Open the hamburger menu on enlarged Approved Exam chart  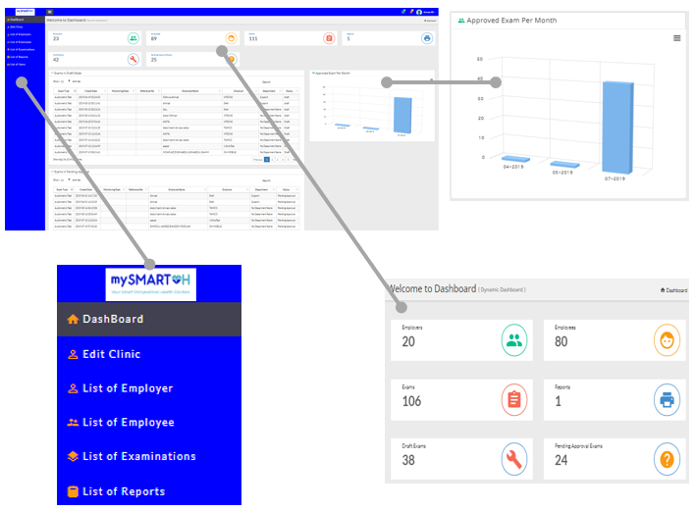coord(676,38)
